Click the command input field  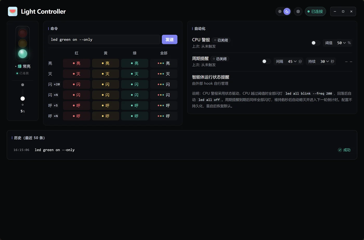click(x=104, y=39)
